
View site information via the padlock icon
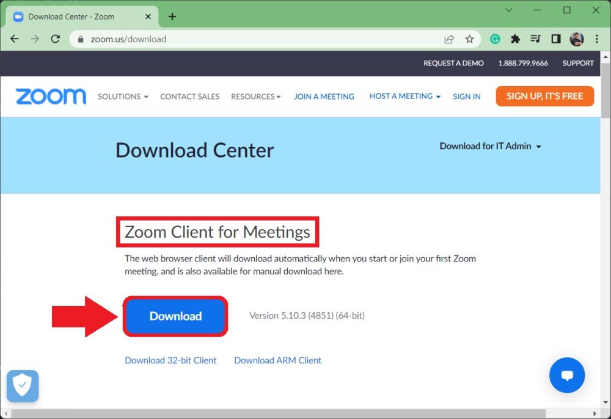80,38
